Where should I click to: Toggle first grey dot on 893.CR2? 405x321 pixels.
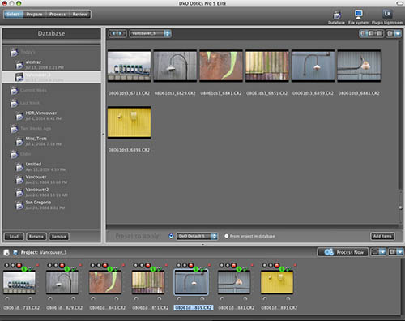(265, 265)
